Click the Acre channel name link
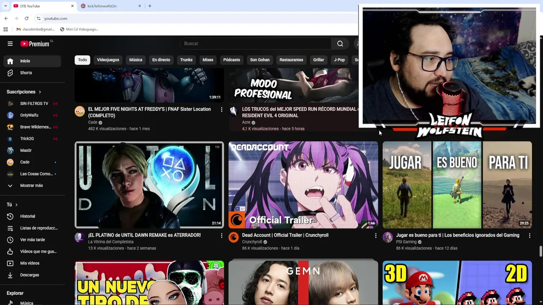The image size is (543, 305). (x=246, y=122)
